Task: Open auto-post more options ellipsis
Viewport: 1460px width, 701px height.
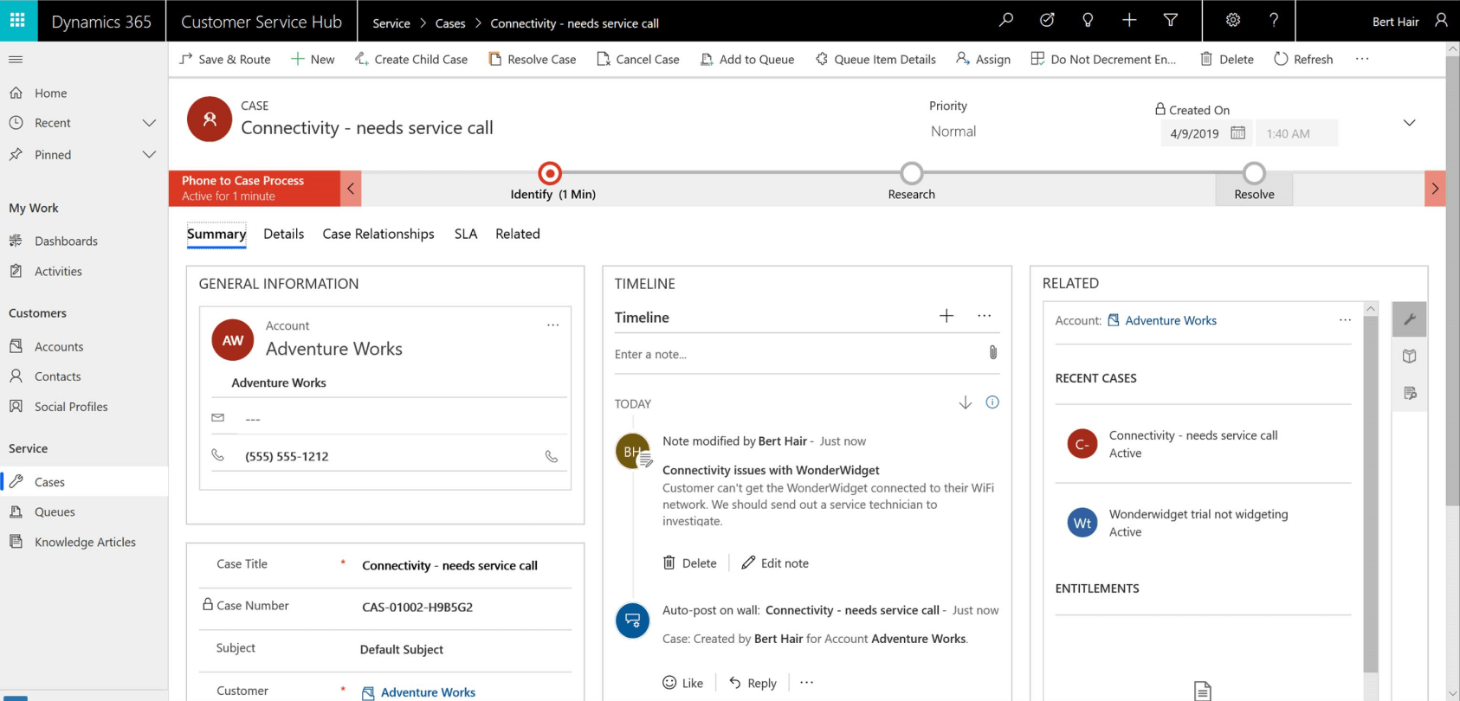Action: [807, 682]
